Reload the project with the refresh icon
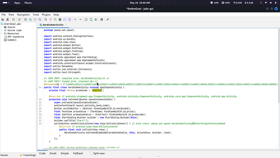The image size is (280, 158). [13, 20]
